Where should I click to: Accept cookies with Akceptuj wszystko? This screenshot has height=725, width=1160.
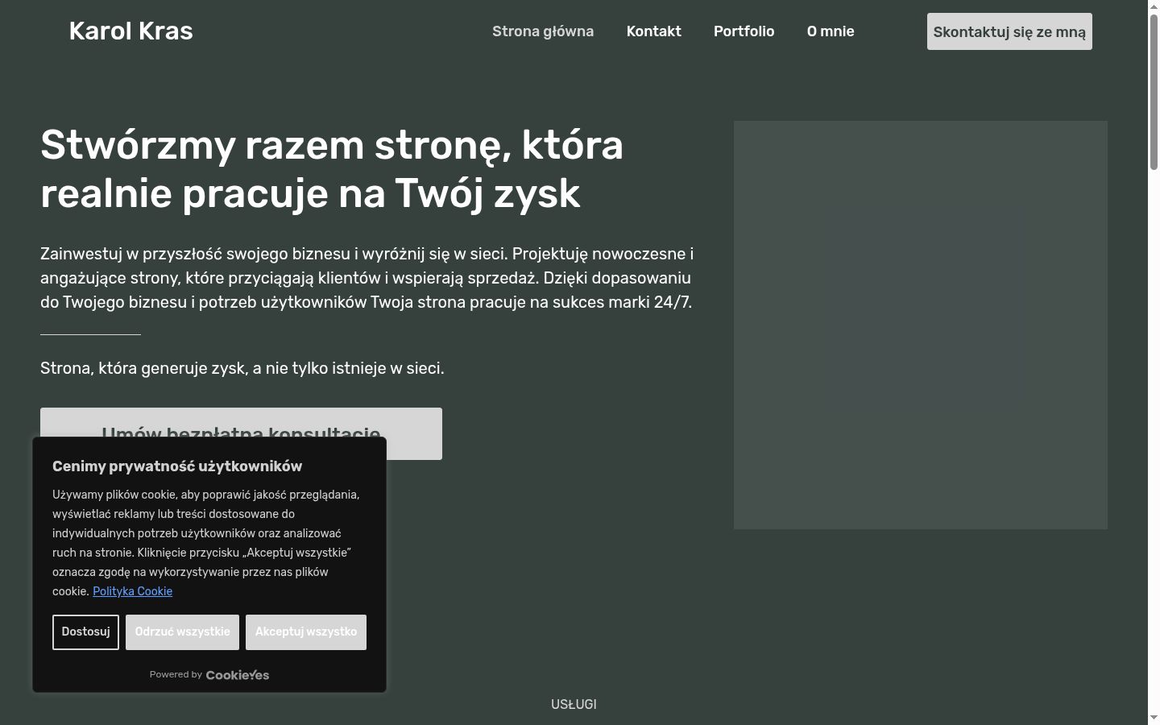(x=306, y=632)
